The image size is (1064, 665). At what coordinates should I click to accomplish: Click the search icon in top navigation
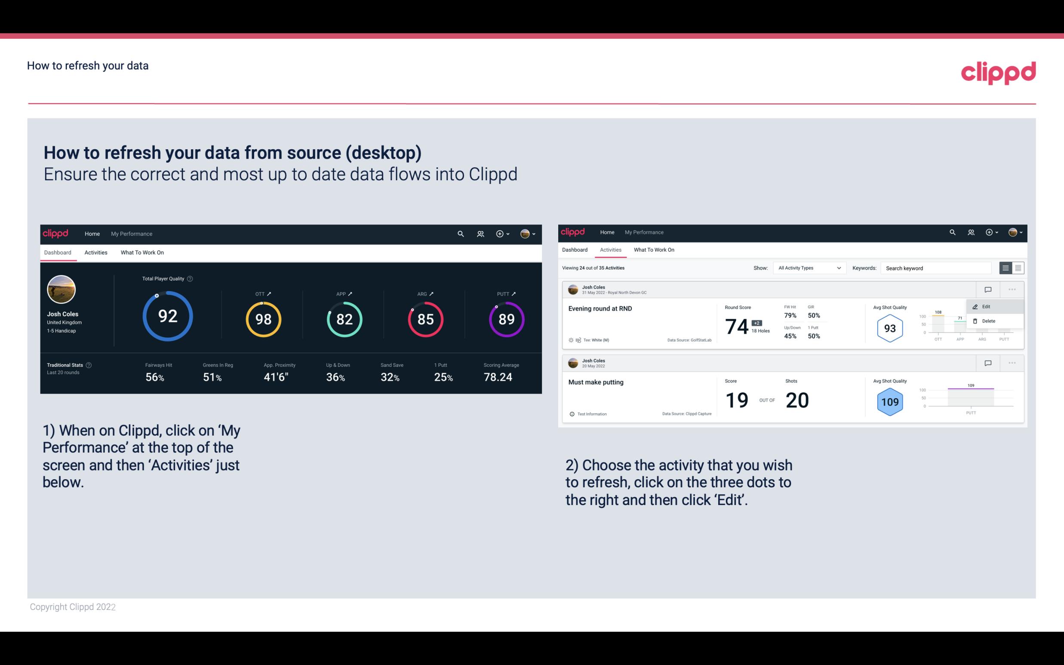[x=460, y=234]
